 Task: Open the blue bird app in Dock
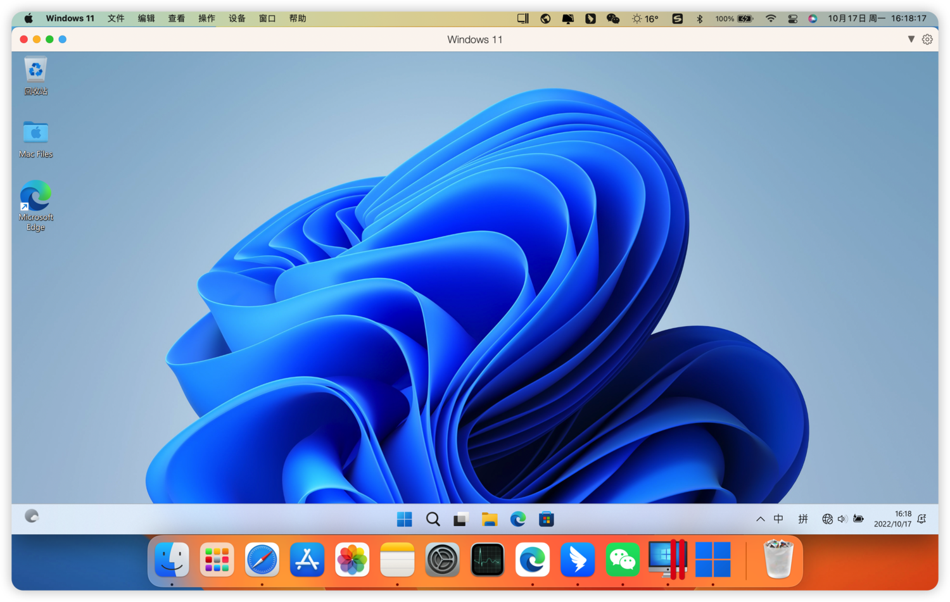(x=578, y=560)
